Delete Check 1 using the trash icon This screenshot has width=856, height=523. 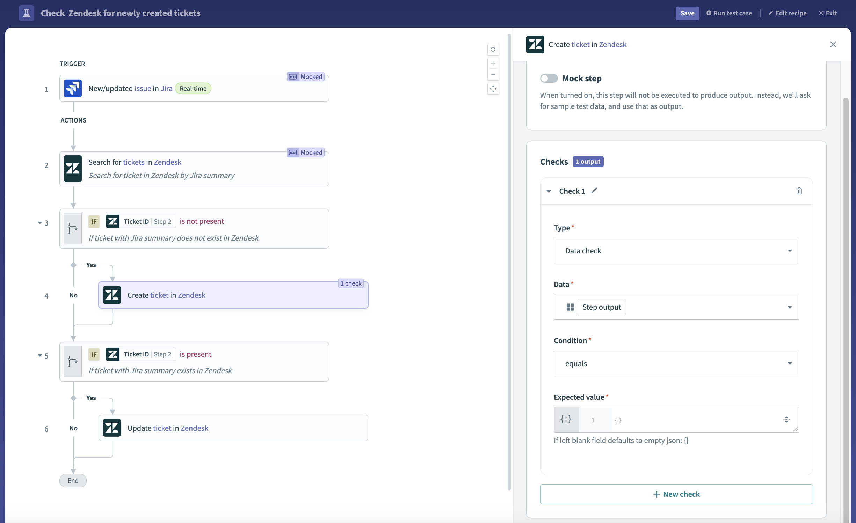pos(799,191)
